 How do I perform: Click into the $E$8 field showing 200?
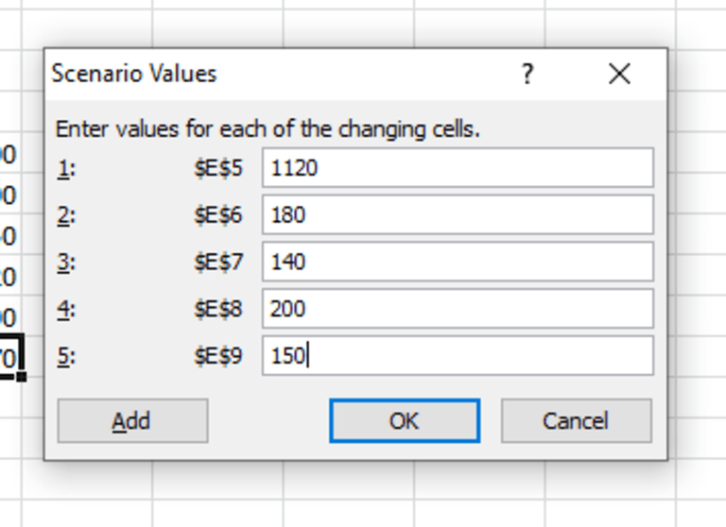coord(458,309)
